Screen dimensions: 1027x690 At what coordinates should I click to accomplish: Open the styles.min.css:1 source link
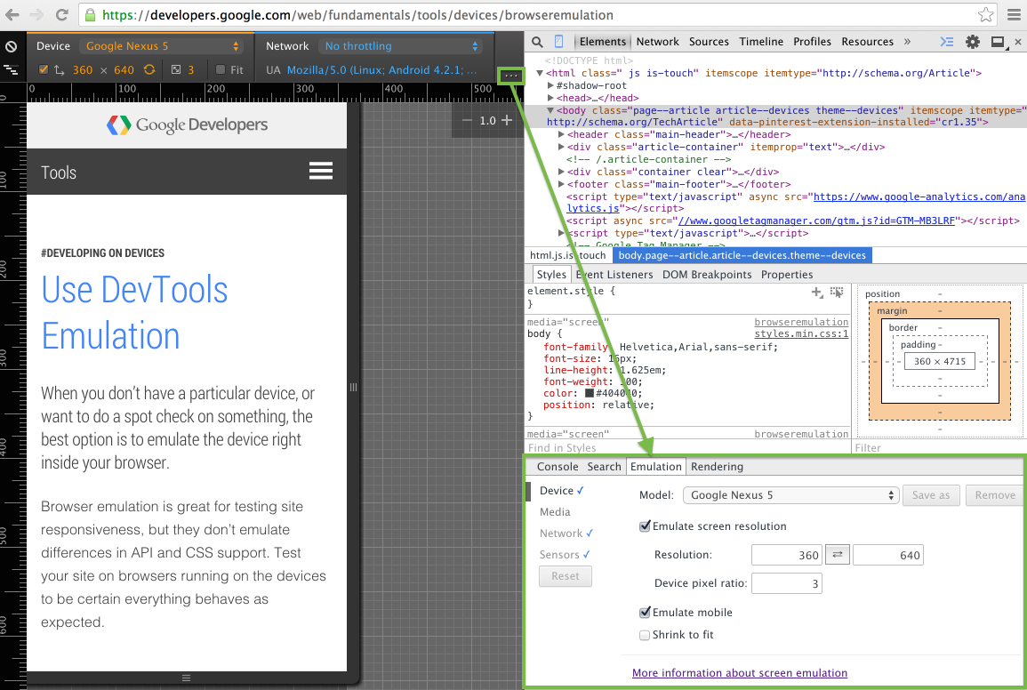point(801,333)
